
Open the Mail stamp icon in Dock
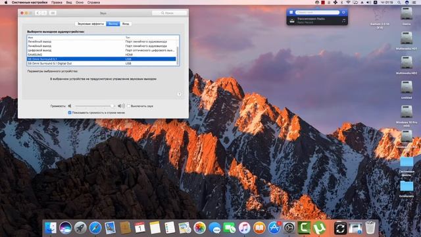[110, 228]
